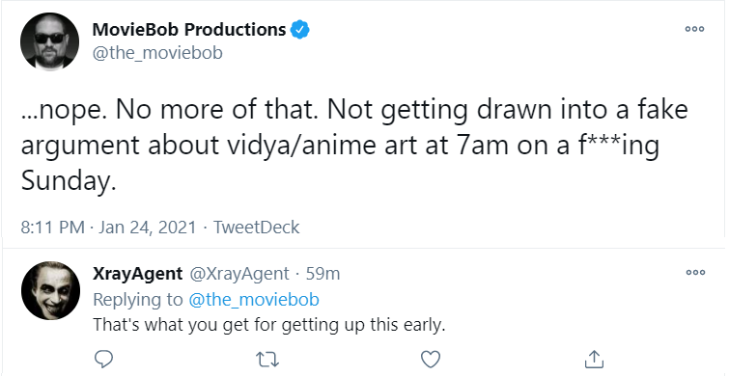The width and height of the screenshot is (729, 376).
Task: Open MovieBob's profile picture
Action: [50, 41]
